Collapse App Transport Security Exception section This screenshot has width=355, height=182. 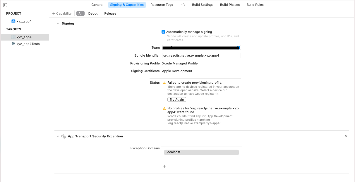coord(58,136)
